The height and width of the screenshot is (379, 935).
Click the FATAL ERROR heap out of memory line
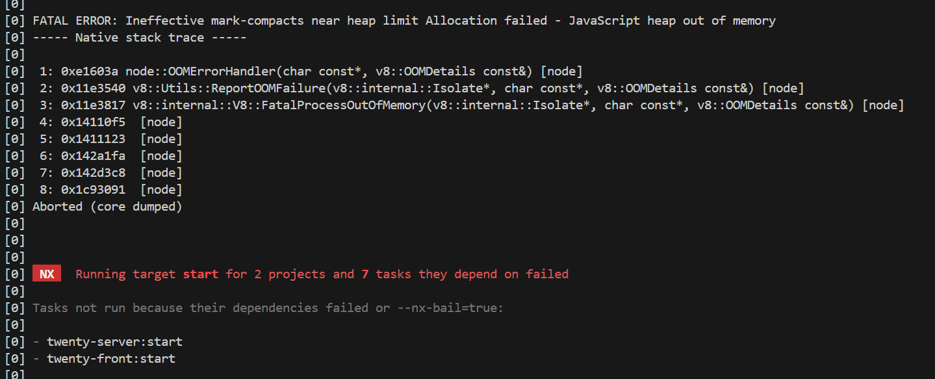coord(404,21)
